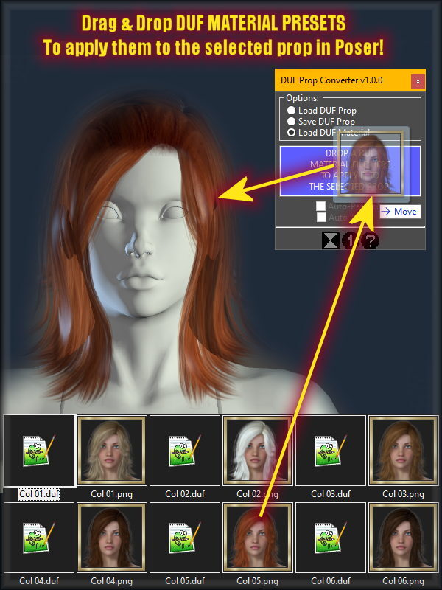Select the Col 06.png dark brown hair thumbnail
Screen dimensions: 442x590
pyautogui.click(x=403, y=538)
